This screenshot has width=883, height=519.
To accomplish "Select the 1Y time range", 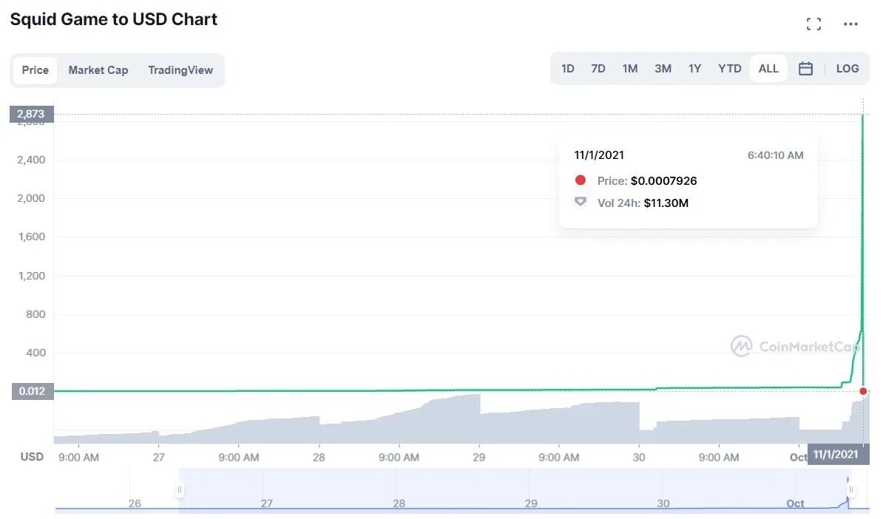I will 694,69.
